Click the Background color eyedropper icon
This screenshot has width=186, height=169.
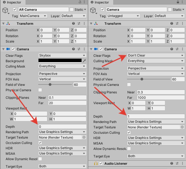(x=84, y=61)
